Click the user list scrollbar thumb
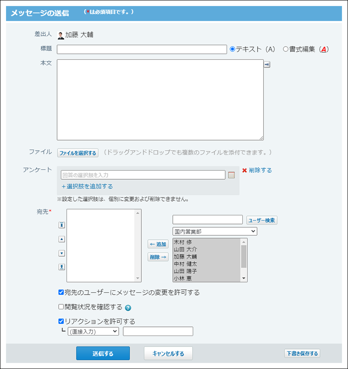Screen dimensions: 348x369 tap(244, 256)
